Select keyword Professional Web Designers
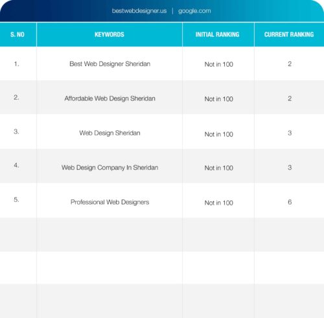 tap(110, 202)
